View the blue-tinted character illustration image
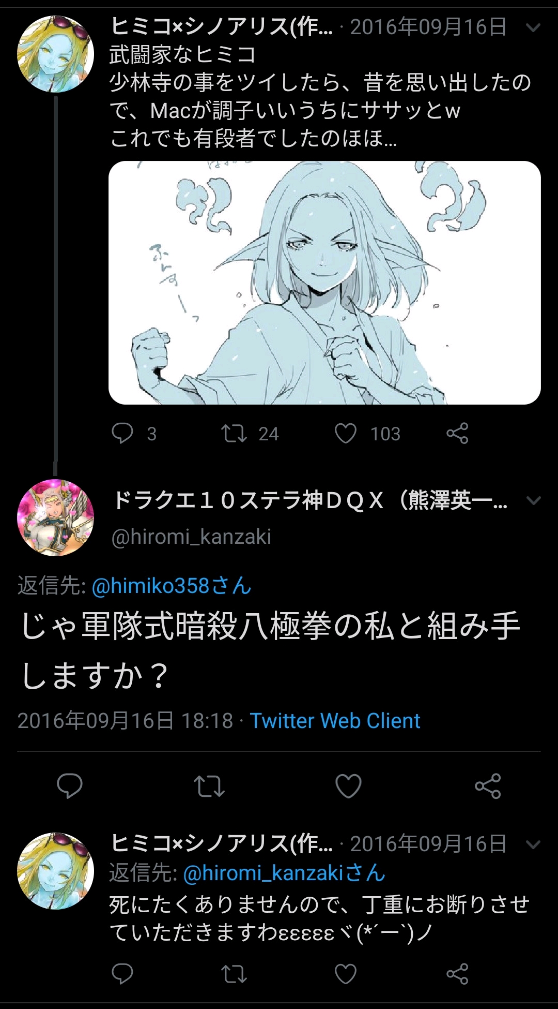This screenshot has height=1009, width=558. [324, 283]
